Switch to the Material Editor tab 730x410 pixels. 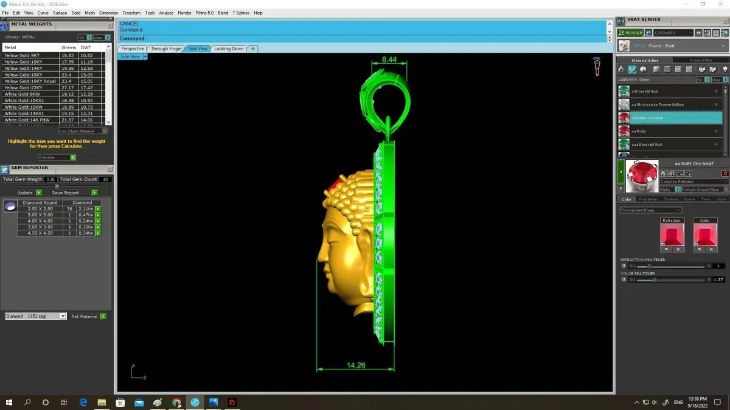645,60
